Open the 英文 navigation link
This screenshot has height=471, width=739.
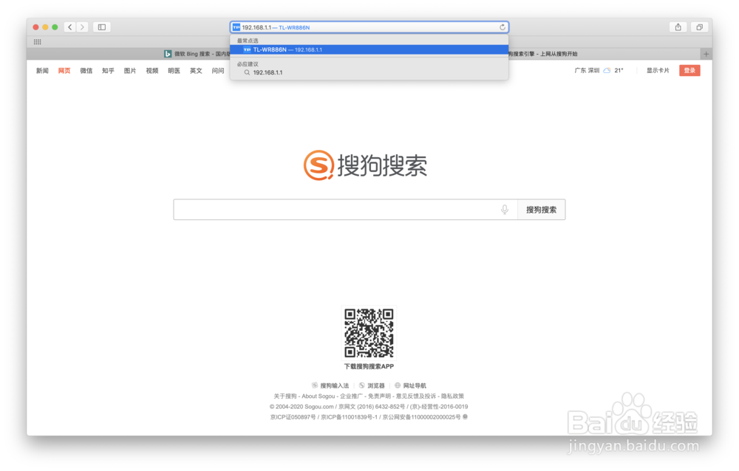(196, 71)
